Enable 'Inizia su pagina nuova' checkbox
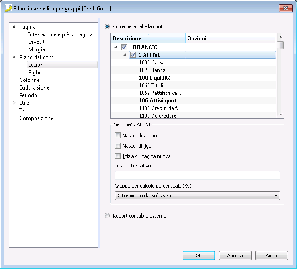The width and height of the screenshot is (297, 269). [118, 156]
